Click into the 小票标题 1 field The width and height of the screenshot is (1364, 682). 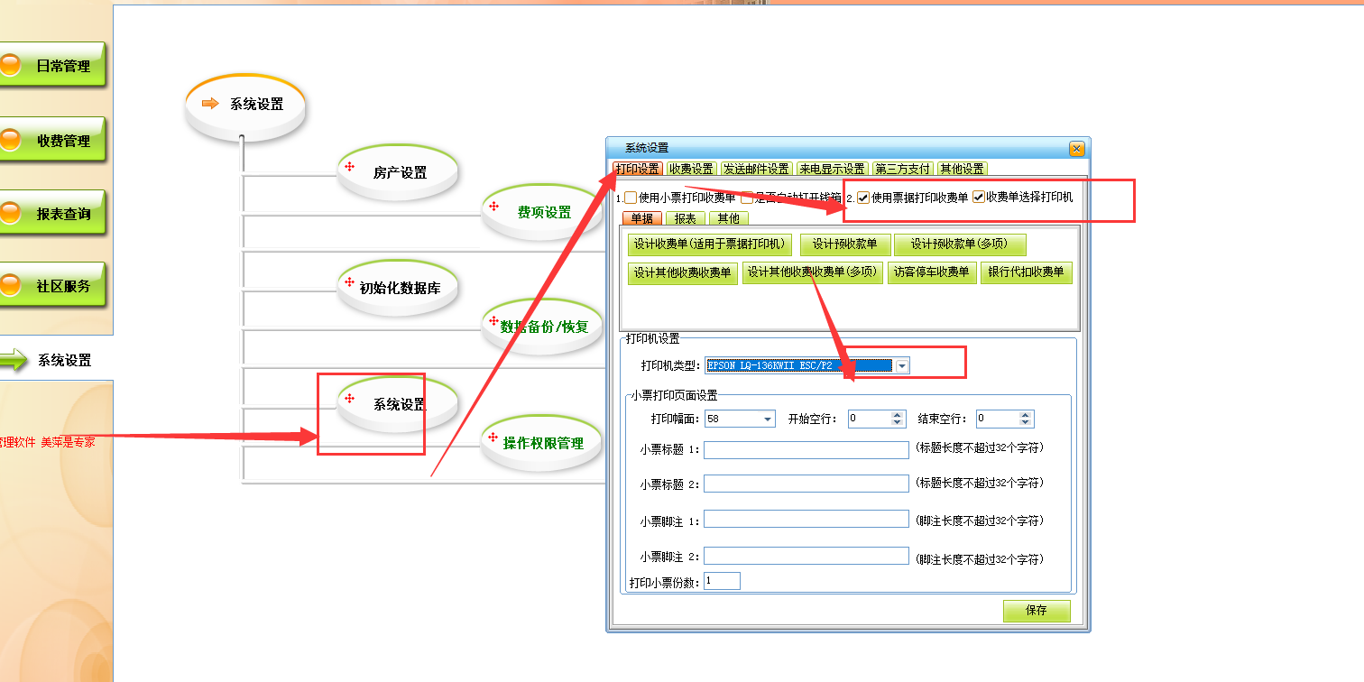[806, 450]
